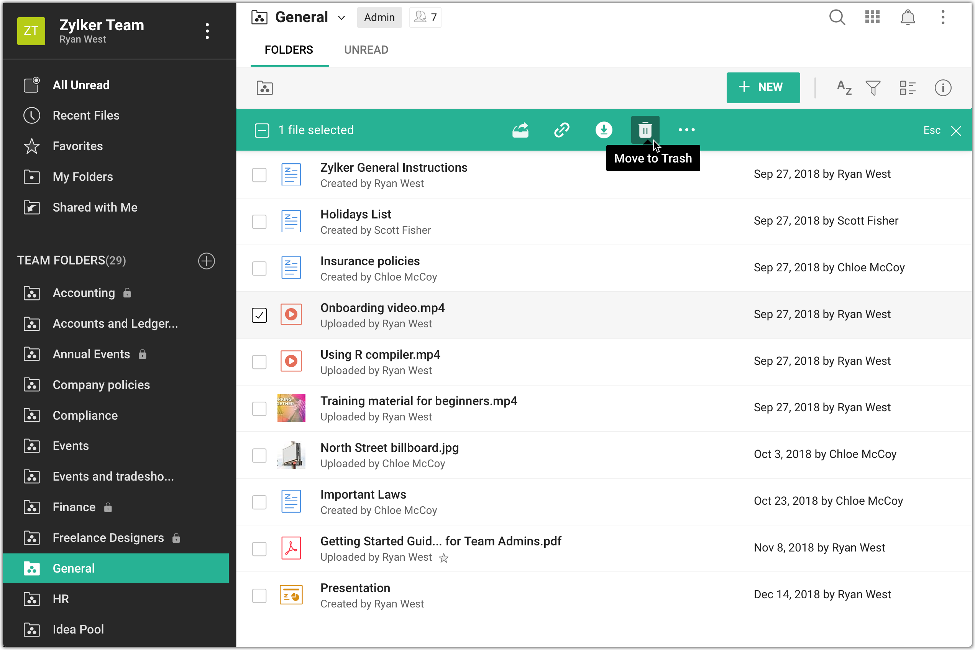Click the download icon in selection bar
The image size is (975, 650).
(x=604, y=130)
